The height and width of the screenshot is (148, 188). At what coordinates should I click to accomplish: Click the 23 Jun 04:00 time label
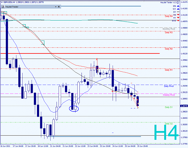93,146
